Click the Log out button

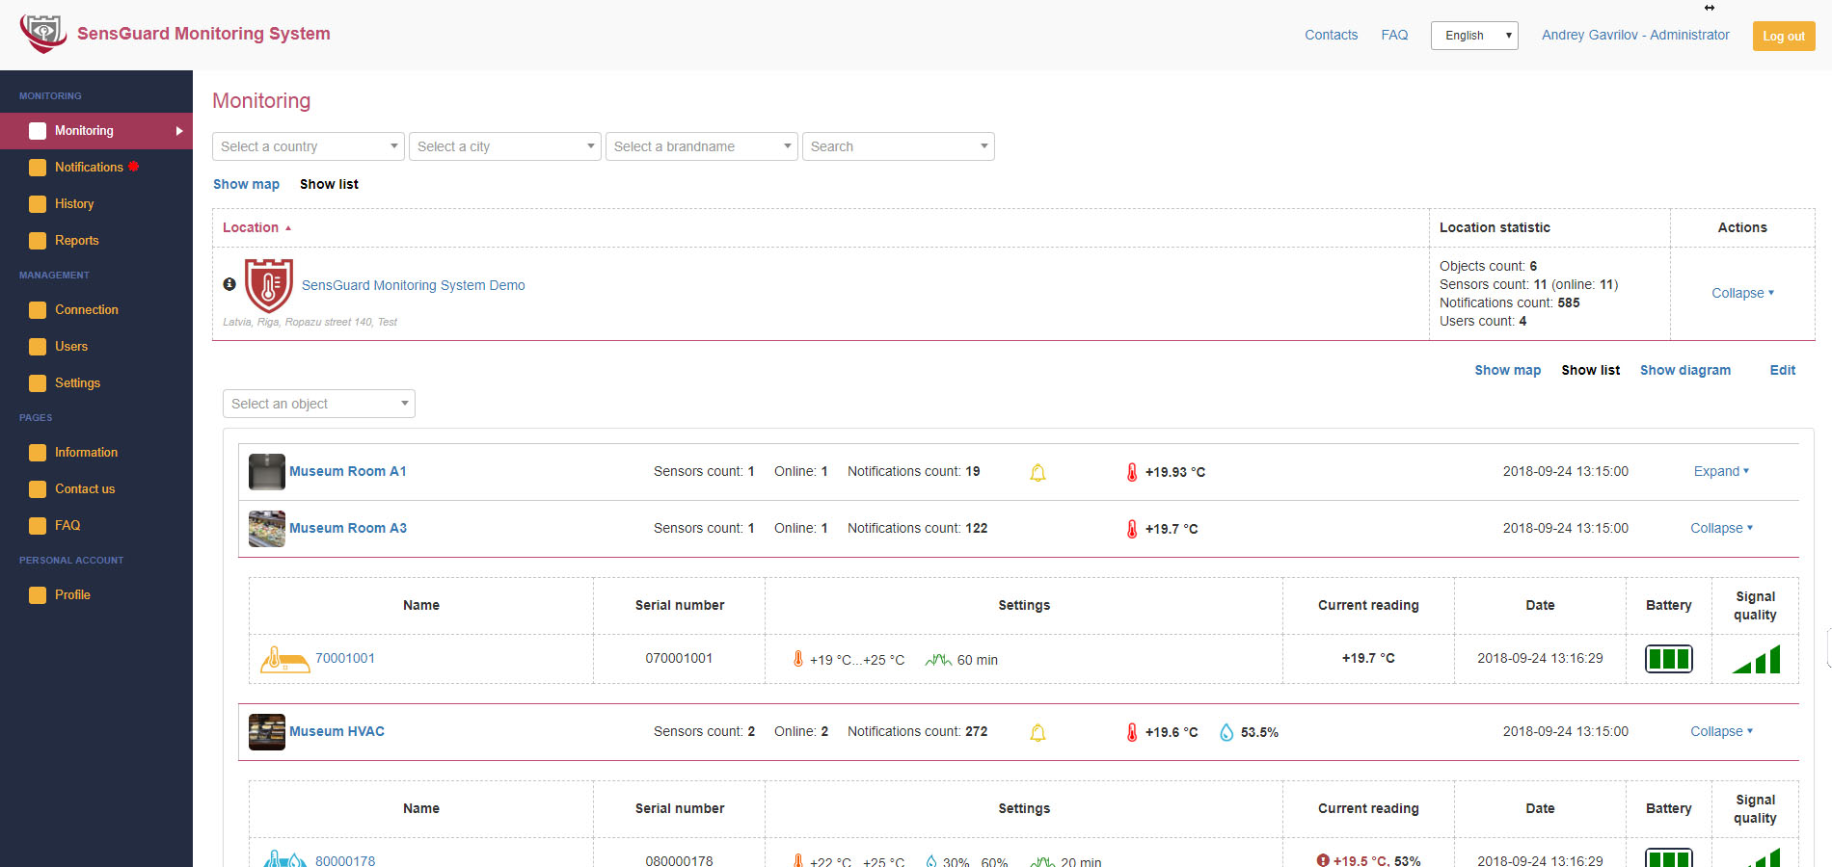click(x=1783, y=35)
